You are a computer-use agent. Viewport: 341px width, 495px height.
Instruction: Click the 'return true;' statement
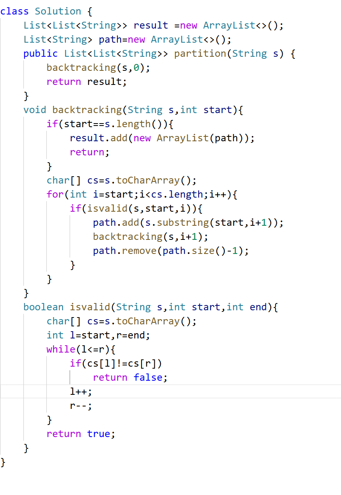(81, 434)
